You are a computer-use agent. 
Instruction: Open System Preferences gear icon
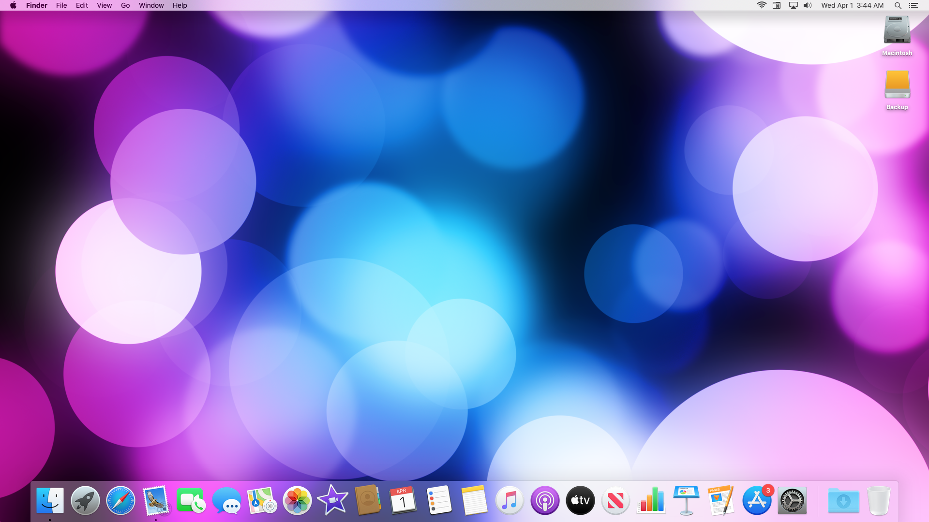click(x=792, y=500)
